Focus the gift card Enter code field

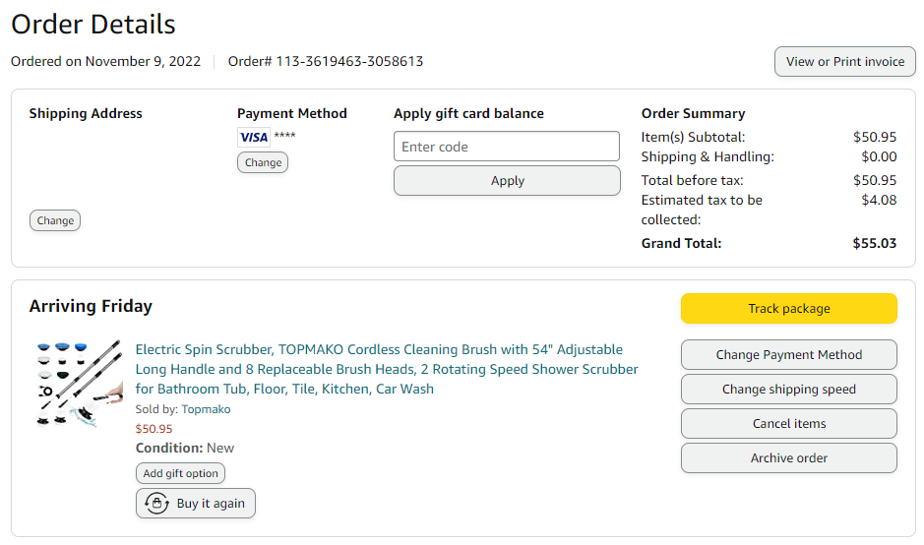click(507, 147)
